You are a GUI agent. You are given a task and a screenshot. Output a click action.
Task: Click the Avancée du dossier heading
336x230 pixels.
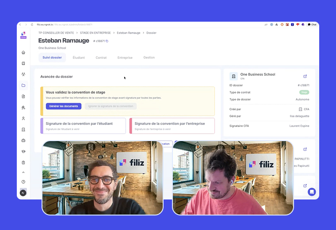point(57,77)
